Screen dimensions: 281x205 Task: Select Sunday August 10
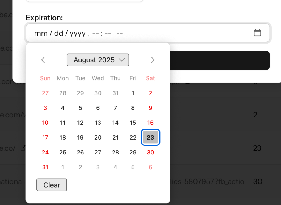click(45, 123)
